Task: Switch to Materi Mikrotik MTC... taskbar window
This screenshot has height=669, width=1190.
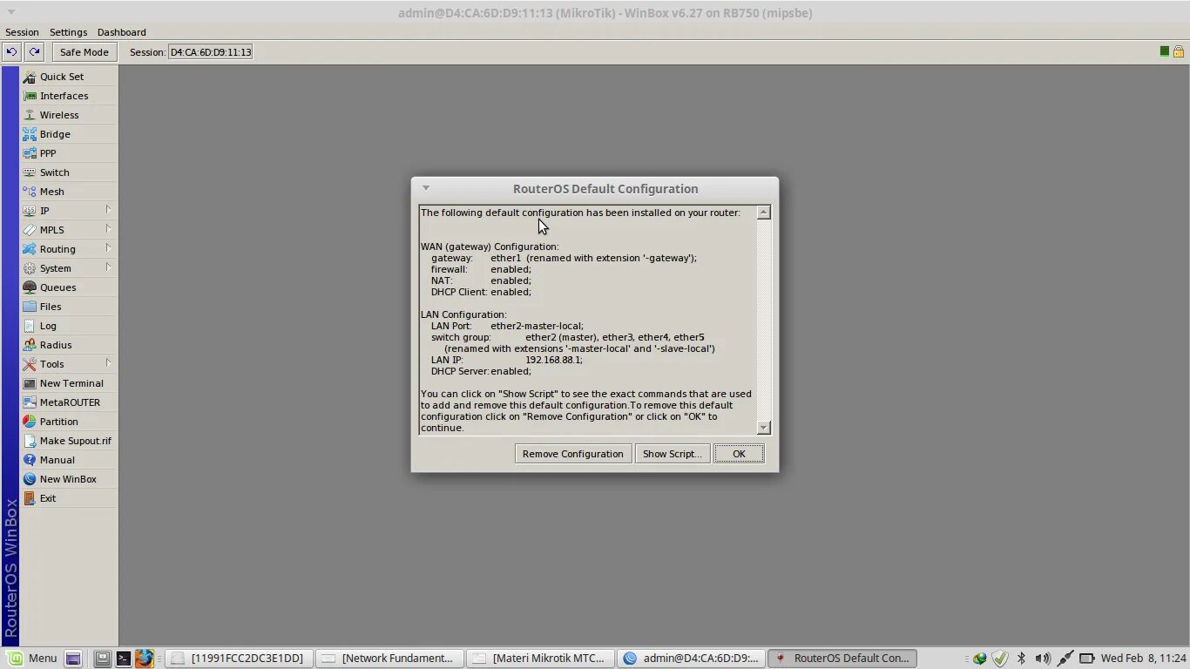Action: click(x=540, y=659)
